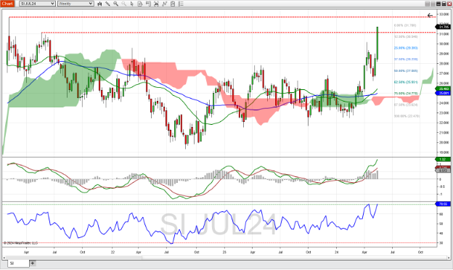Viewport: 453px width, 270px height.
Task: Open the bar style chooser icon
Action: click(x=99, y=4)
